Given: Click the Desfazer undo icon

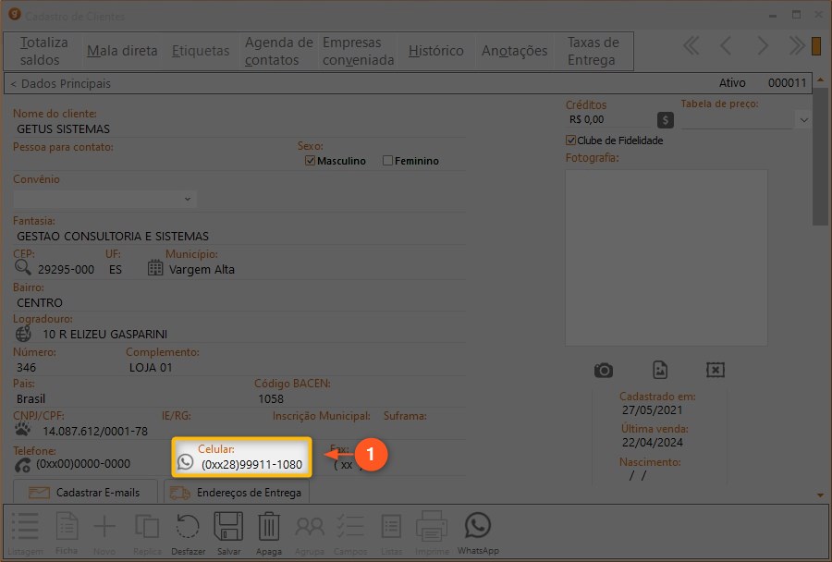Looking at the screenshot, I should (x=188, y=527).
